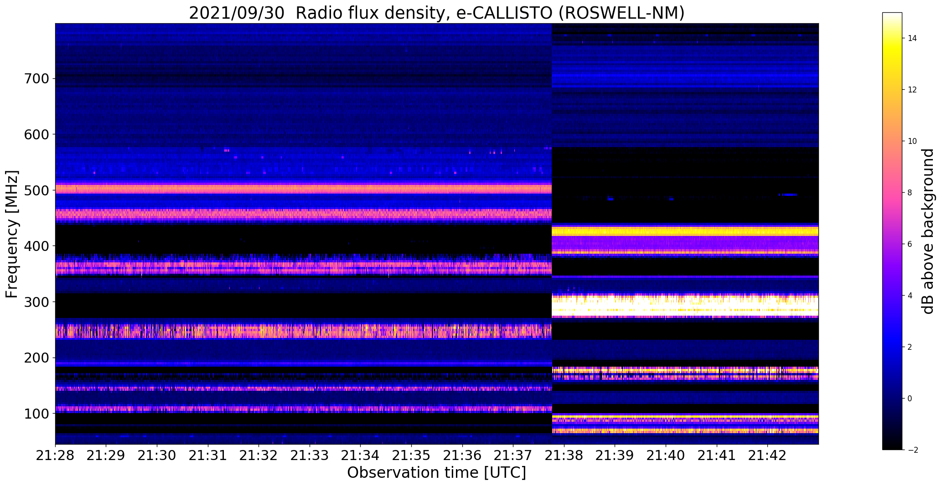The image size is (942, 486).
Task: Click the colorbar tick label 6
Action: 910,244
